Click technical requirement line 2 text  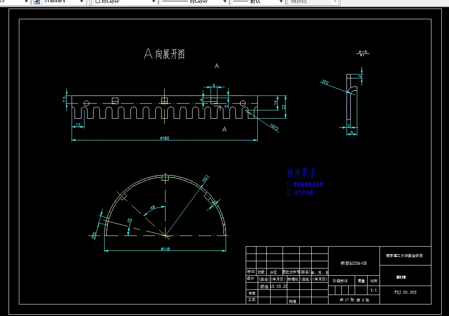click(x=299, y=192)
